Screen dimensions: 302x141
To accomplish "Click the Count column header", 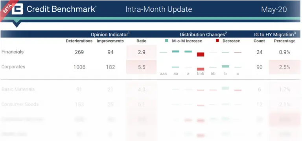I will pyautogui.click(x=259, y=41).
